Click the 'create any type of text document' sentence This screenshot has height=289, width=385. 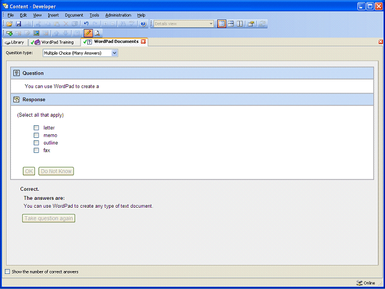(x=88, y=206)
